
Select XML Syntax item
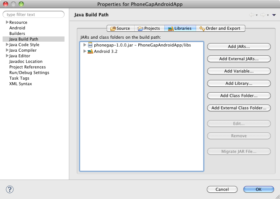tap(21, 84)
